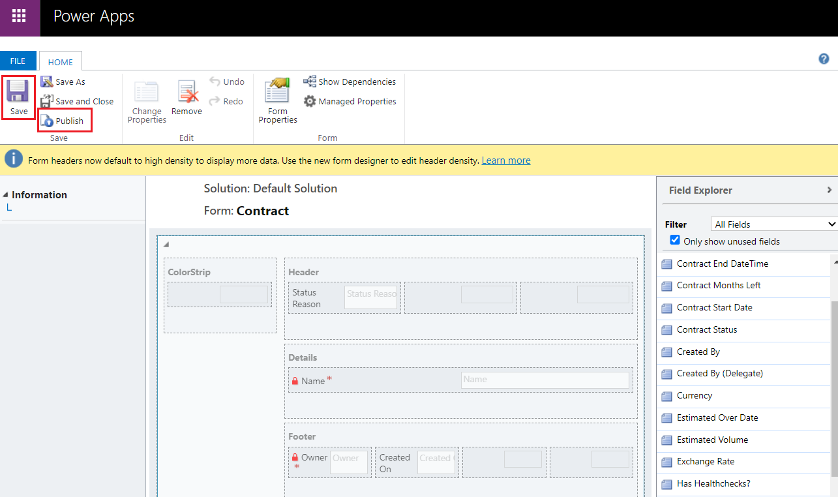Select Contract Start Date field
This screenshot has height=497, width=838.
743,307
